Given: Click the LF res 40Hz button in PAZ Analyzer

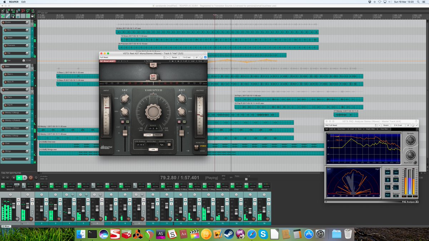Looking at the screenshot, I should [x=388, y=172].
